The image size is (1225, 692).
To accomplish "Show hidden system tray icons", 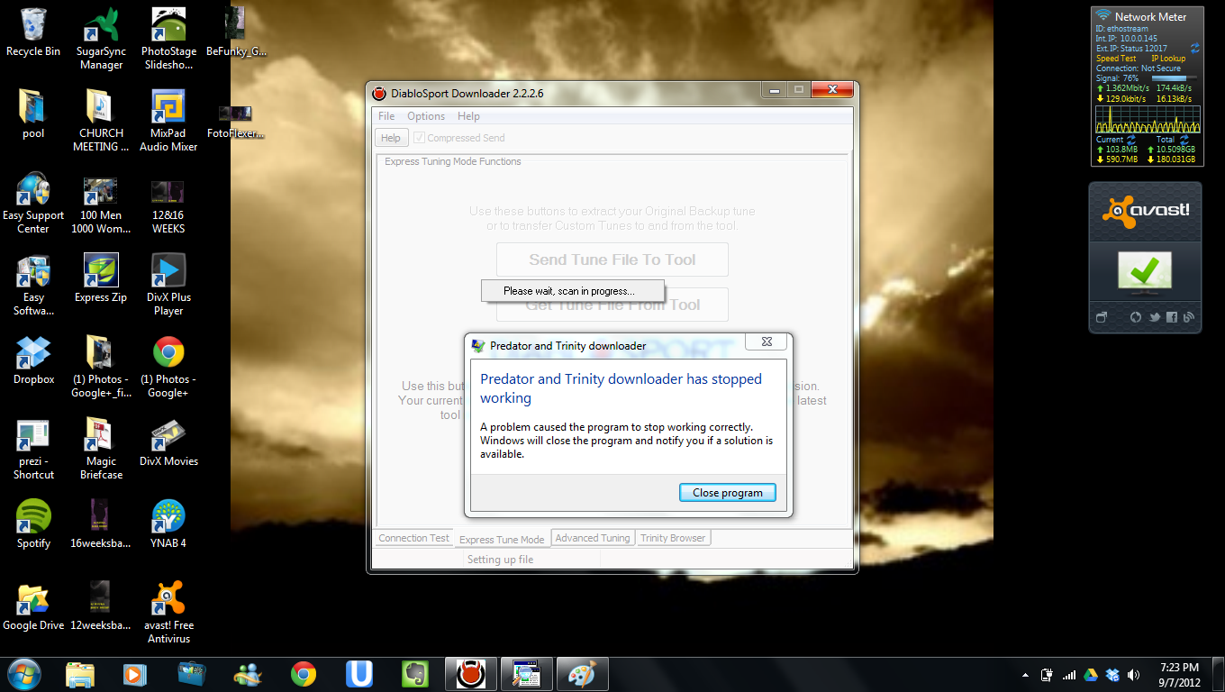I will 1026,675.
